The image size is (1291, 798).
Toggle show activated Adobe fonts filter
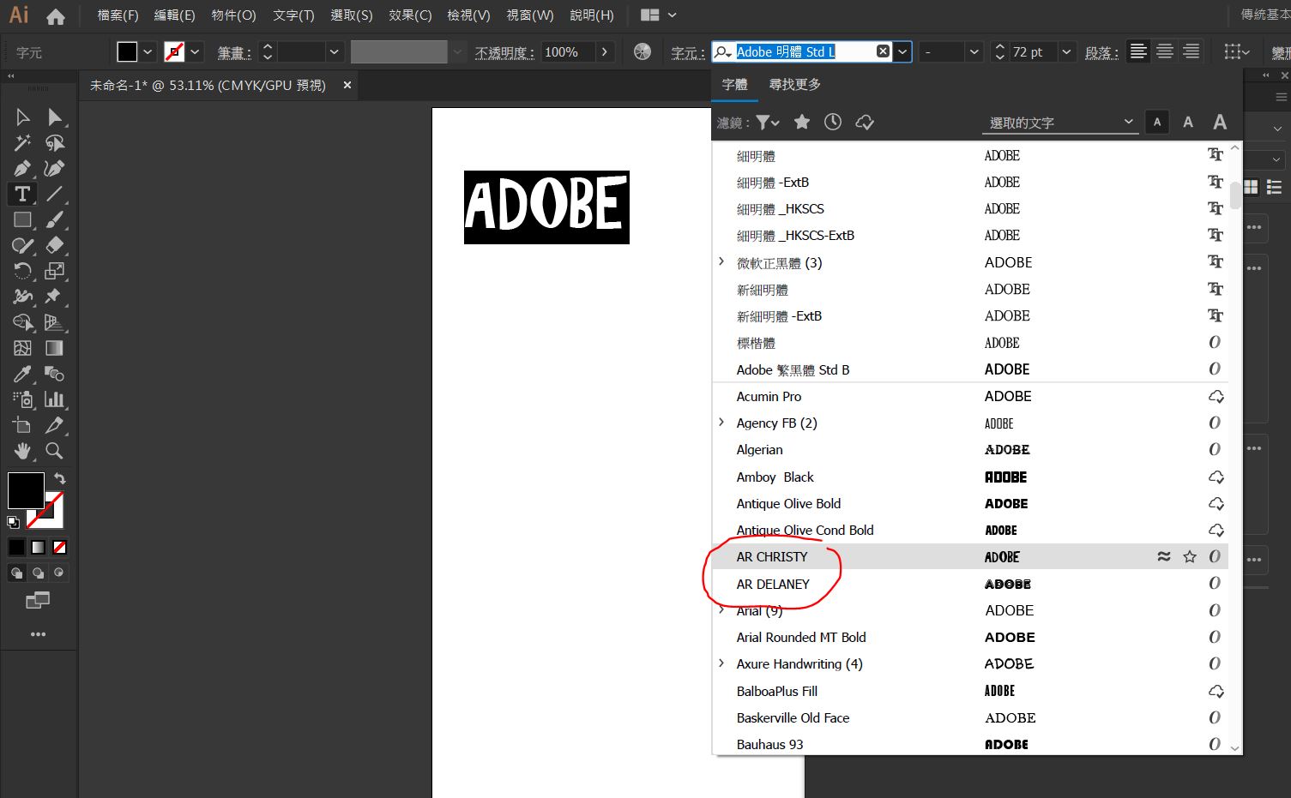(865, 123)
